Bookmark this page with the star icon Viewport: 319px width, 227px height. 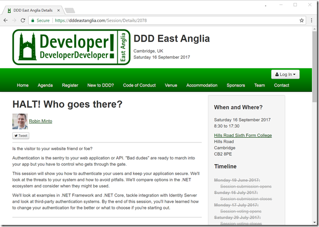click(302, 21)
